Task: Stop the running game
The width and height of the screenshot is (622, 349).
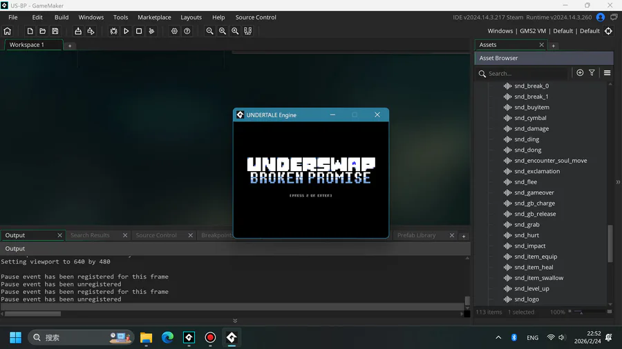Action: click(x=139, y=31)
